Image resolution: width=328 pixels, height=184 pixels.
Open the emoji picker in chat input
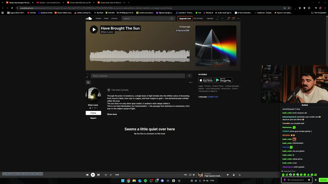309,180
